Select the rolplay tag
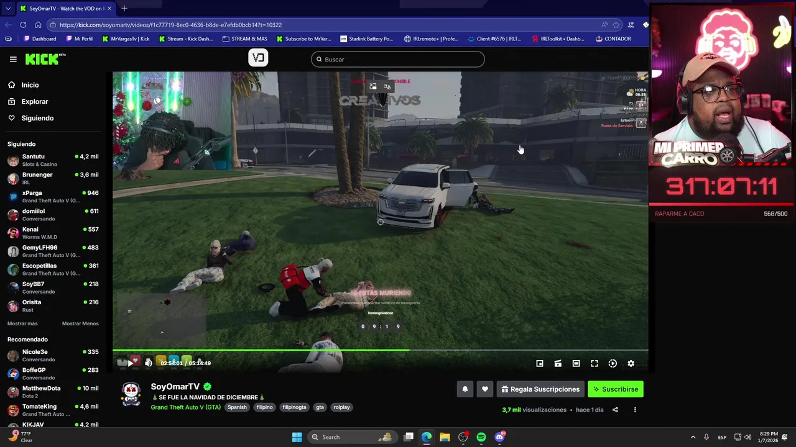Image resolution: width=796 pixels, height=447 pixels. pyautogui.click(x=341, y=407)
